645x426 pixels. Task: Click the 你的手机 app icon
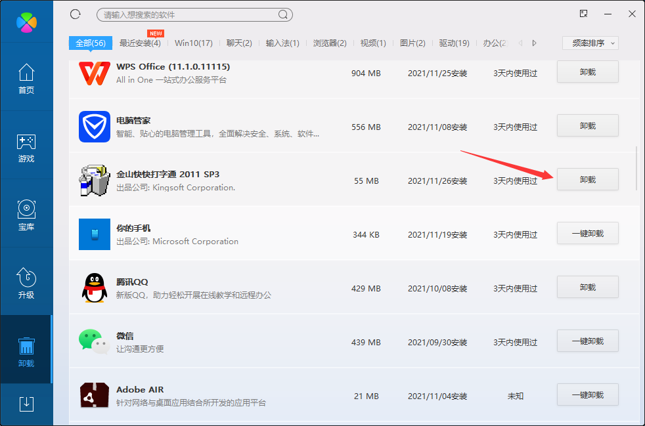tap(95, 234)
